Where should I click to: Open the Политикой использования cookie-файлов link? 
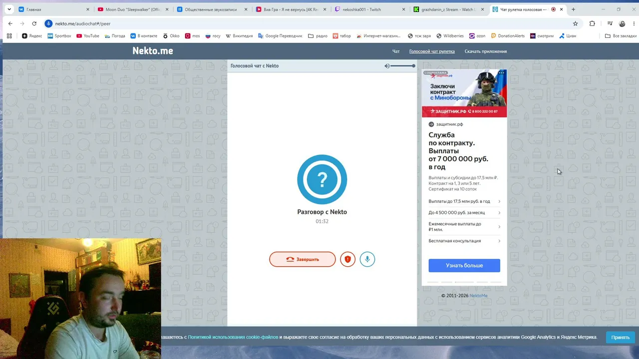click(233, 338)
